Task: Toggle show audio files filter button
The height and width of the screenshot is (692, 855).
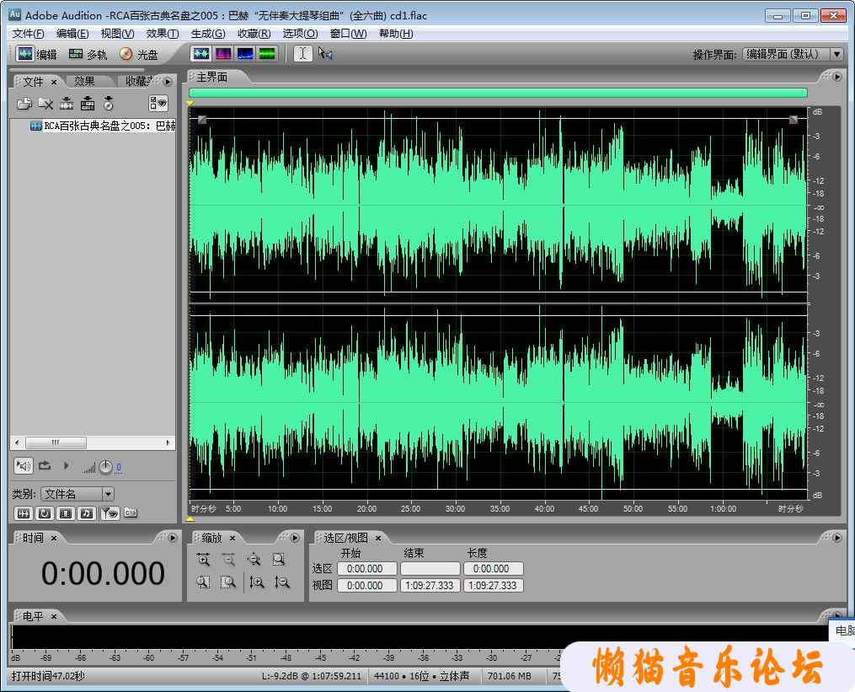Action: pos(24,513)
